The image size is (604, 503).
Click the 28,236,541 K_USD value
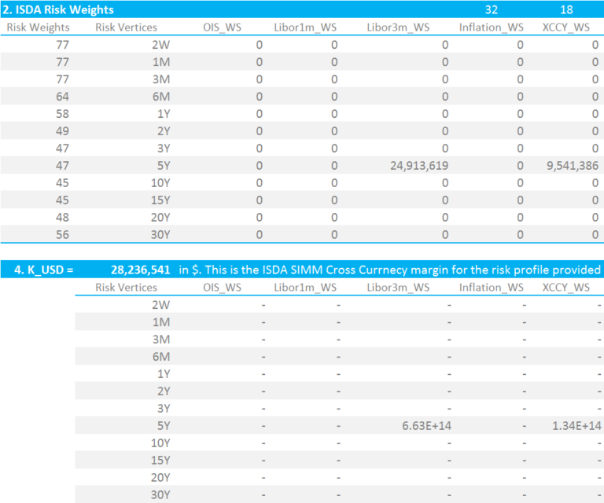point(141,270)
